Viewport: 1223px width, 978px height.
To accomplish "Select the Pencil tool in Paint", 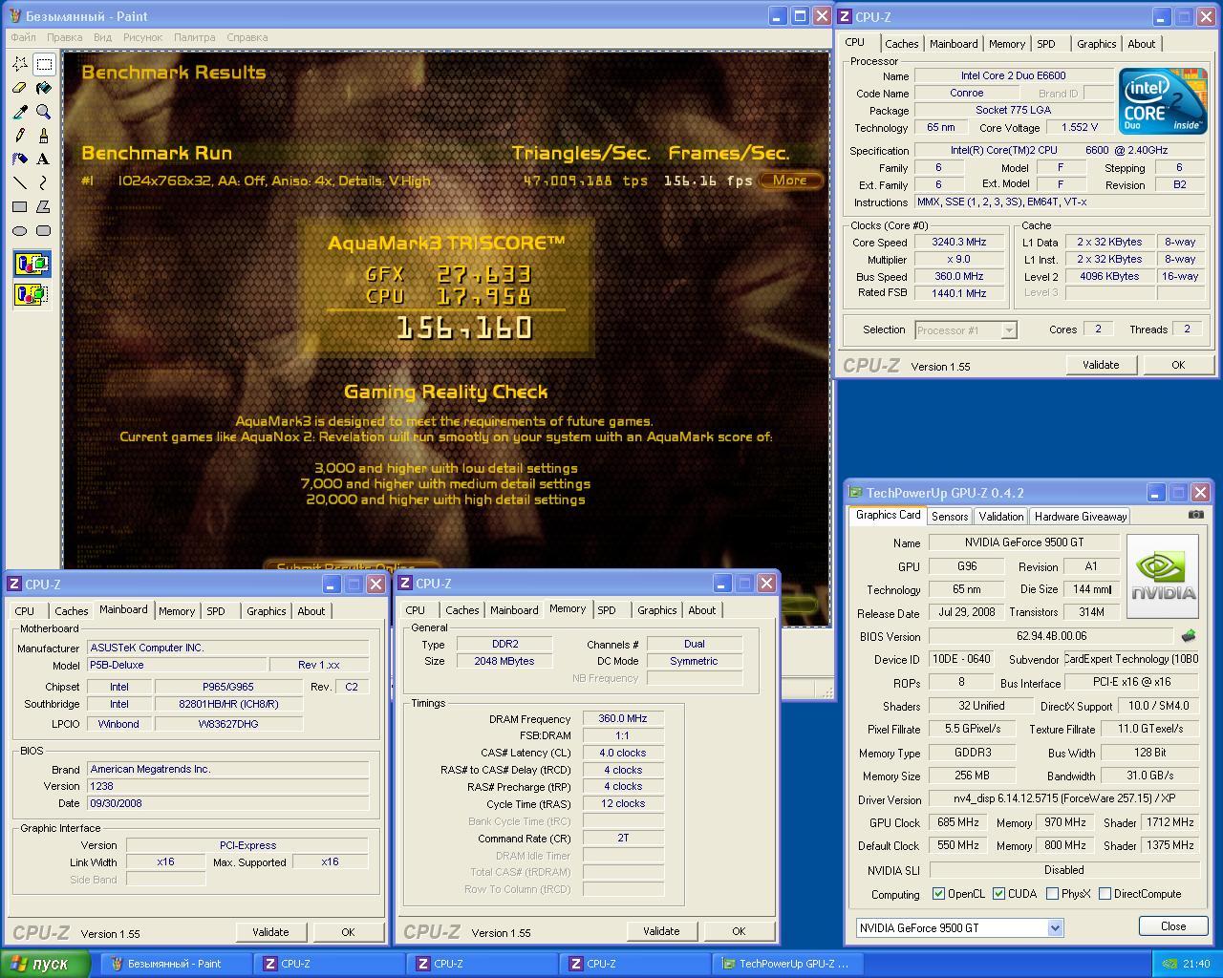I will [x=19, y=136].
